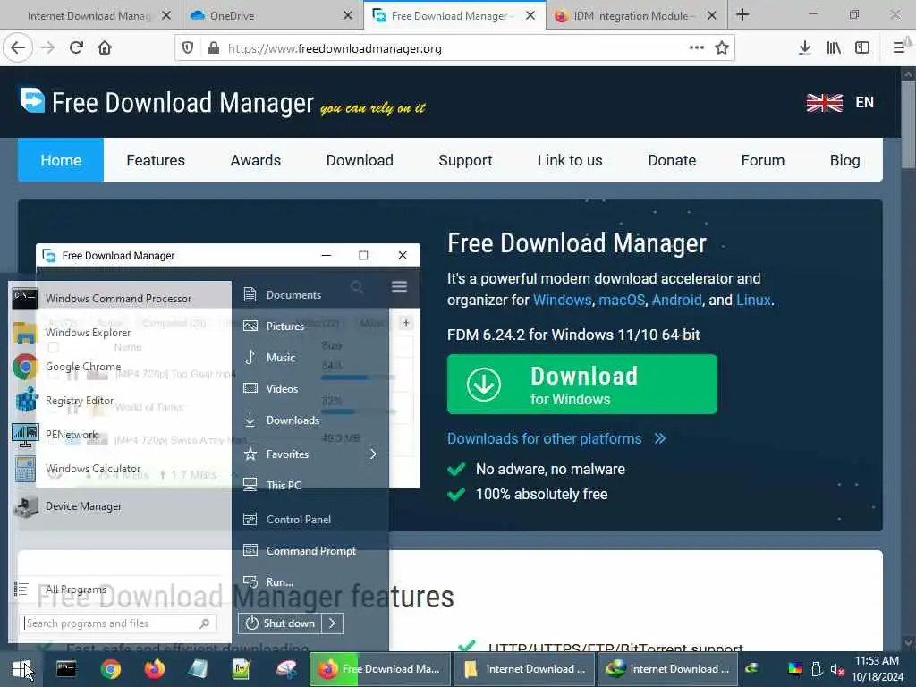The height and width of the screenshot is (687, 916).
Task: Click the tracking protection shield icon
Action: tap(188, 48)
